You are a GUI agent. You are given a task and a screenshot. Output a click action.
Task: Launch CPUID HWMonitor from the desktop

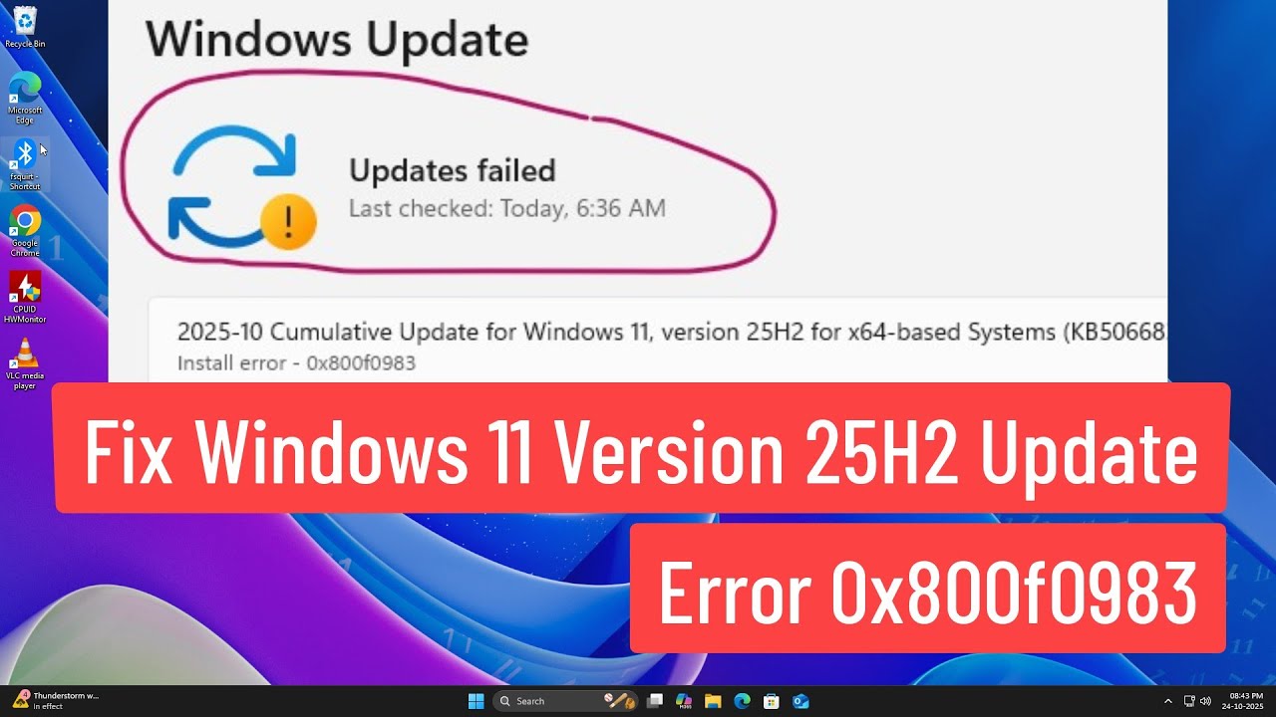click(x=25, y=298)
